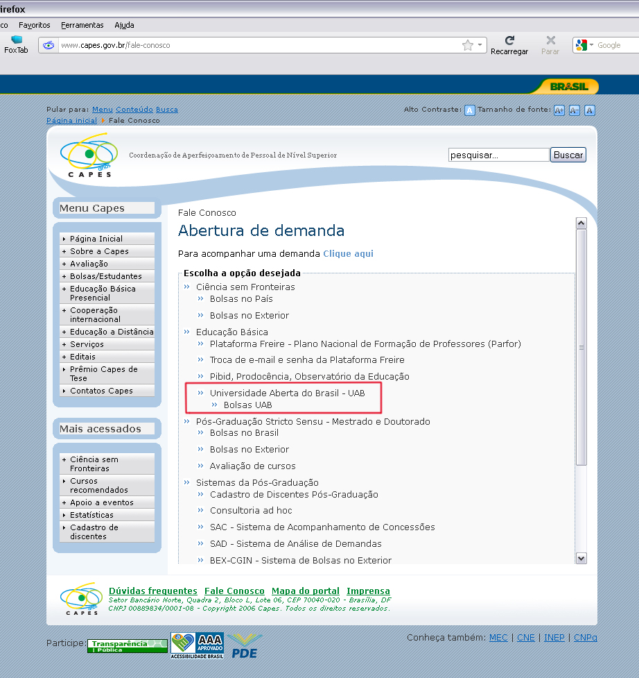Open the Google search engine icon dropdown
The width and height of the screenshot is (639, 678).
(x=585, y=45)
